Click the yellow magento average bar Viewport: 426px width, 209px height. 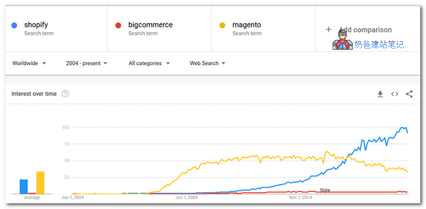tap(40, 183)
